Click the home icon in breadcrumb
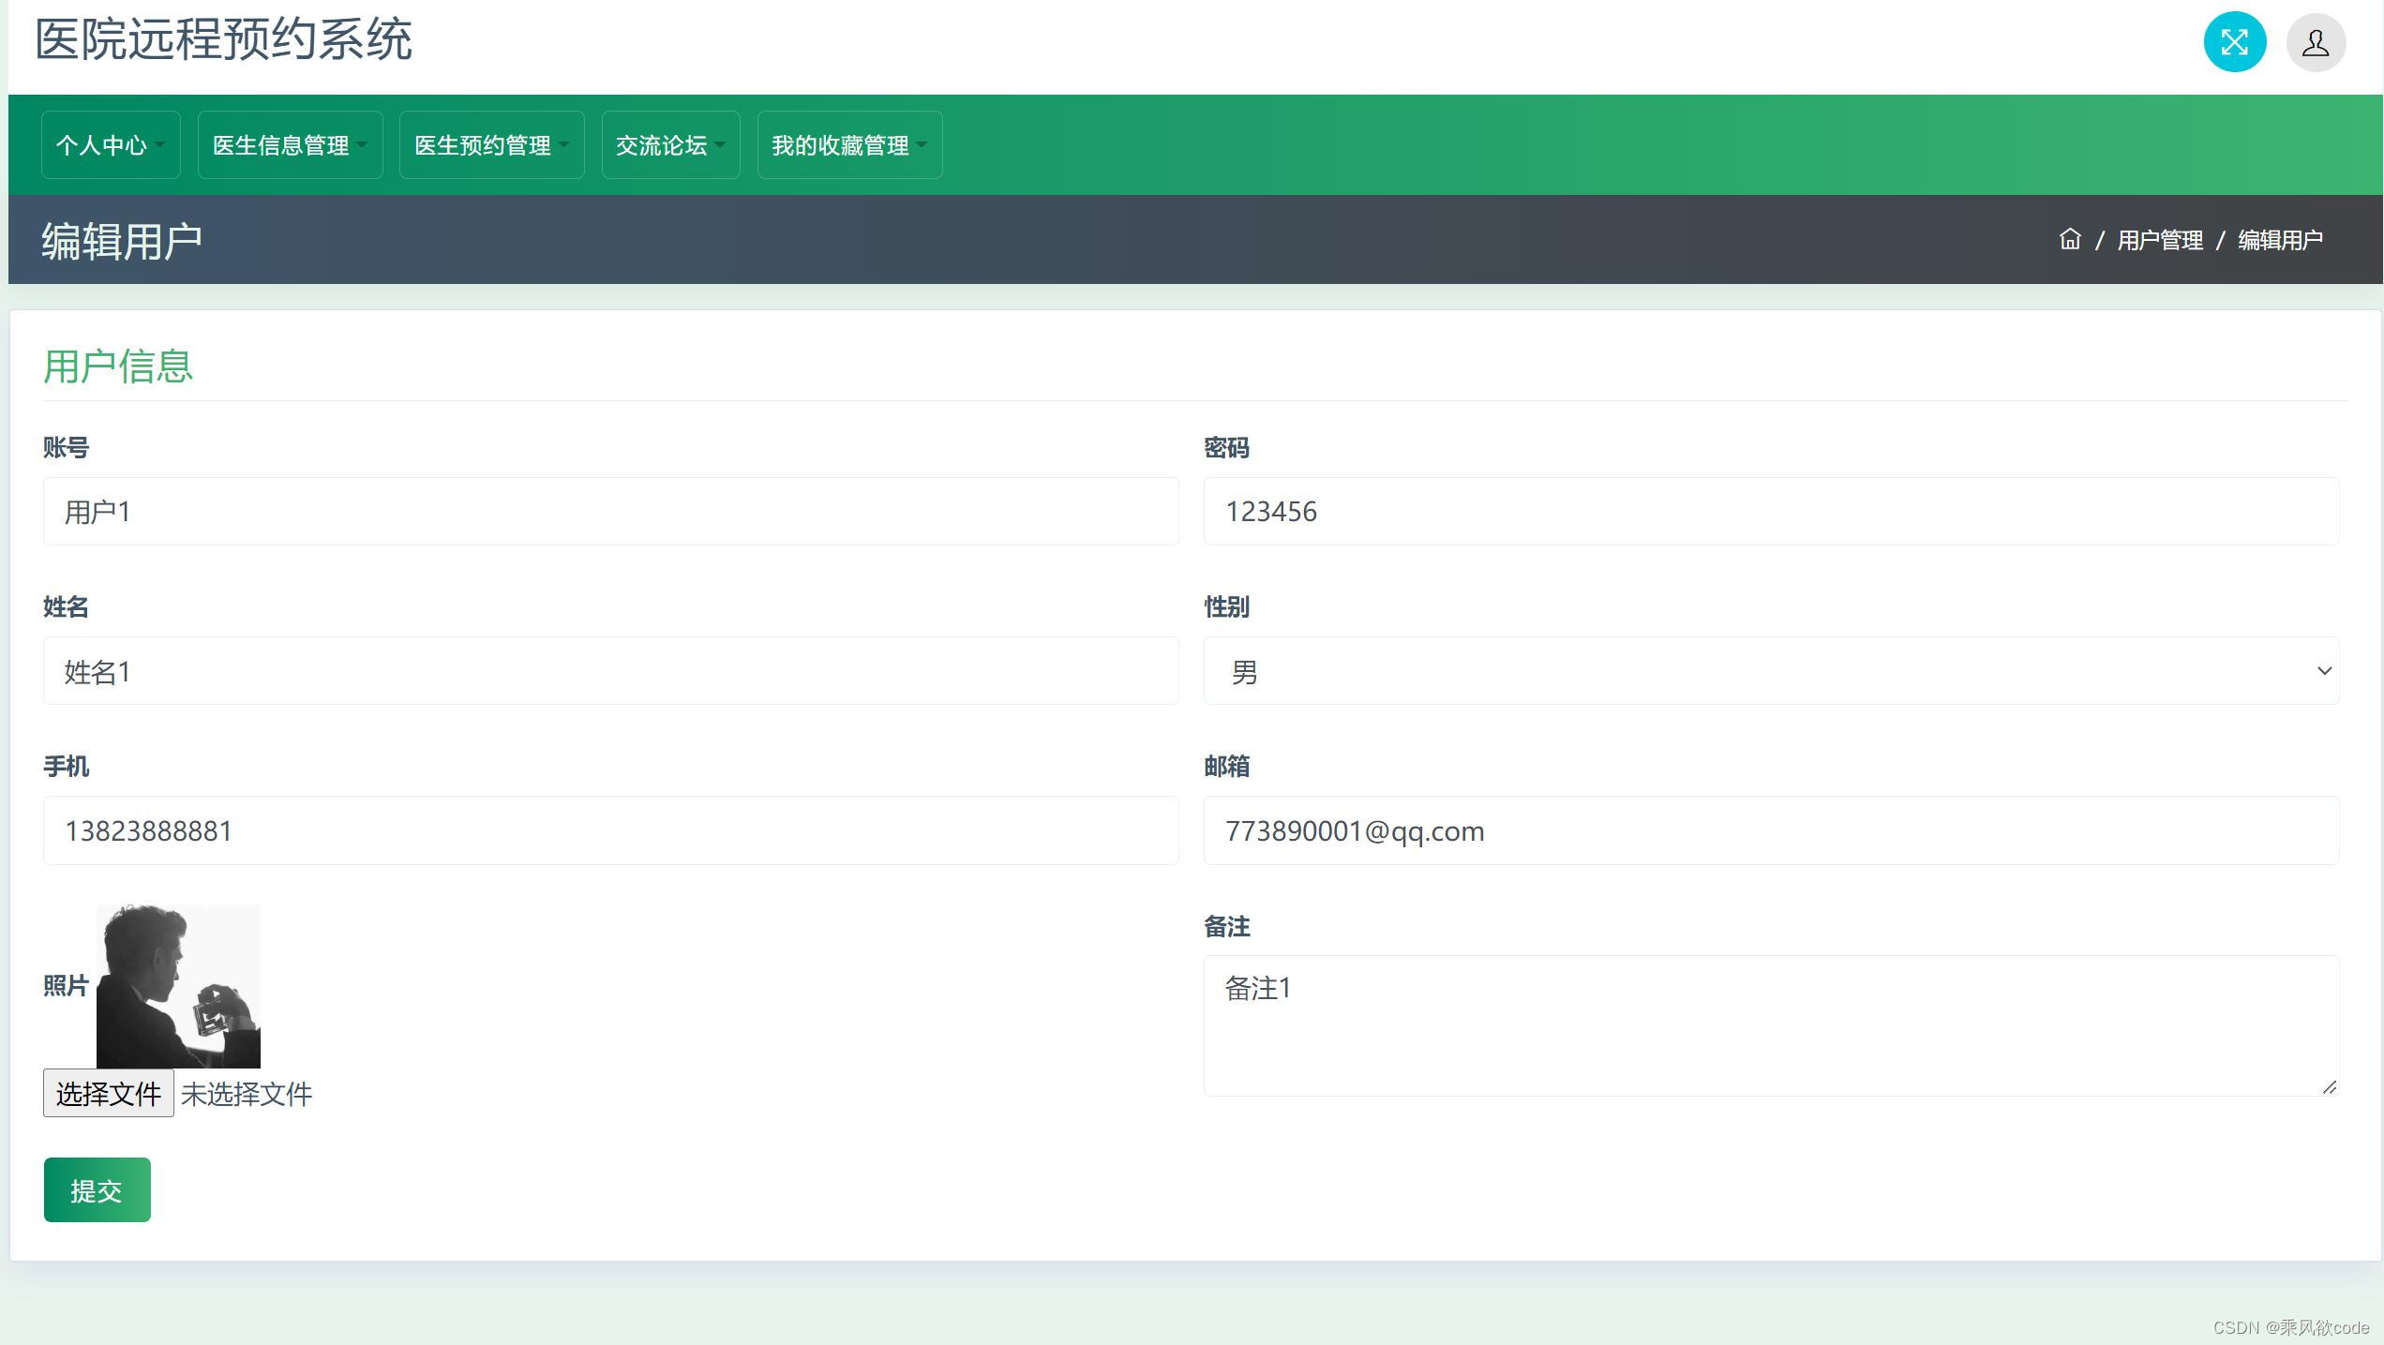Viewport: 2384px width, 1345px height. [x=2069, y=240]
